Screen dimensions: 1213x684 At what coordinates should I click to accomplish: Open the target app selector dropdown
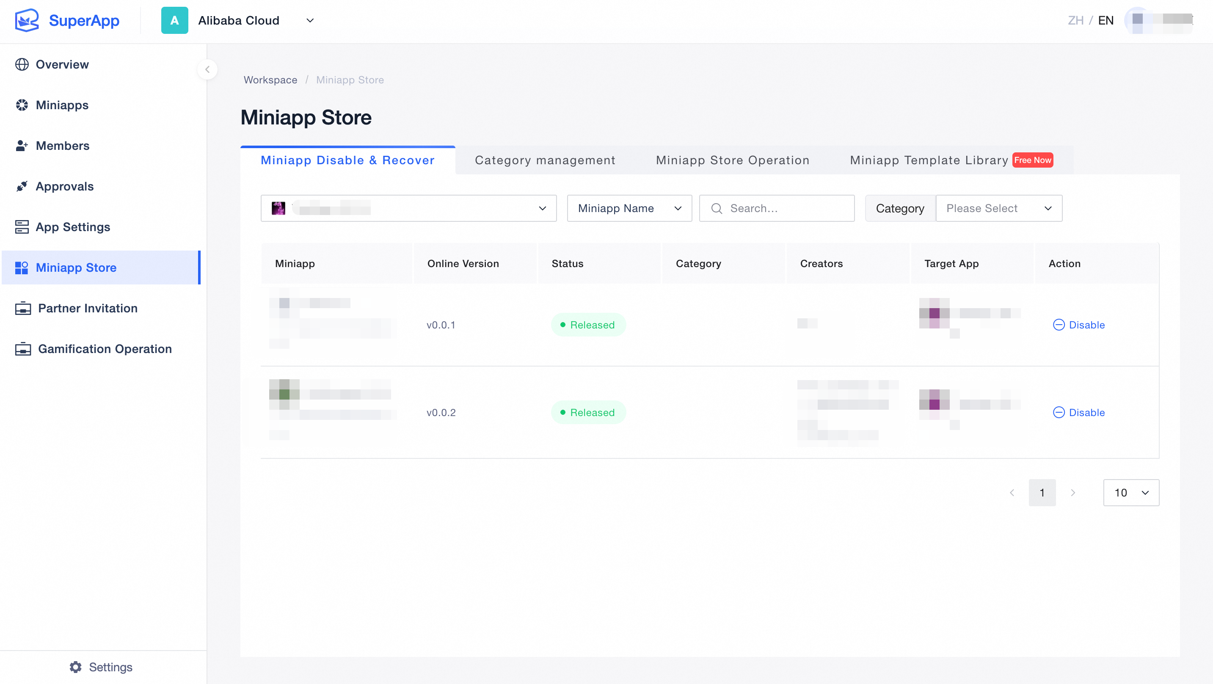pyautogui.click(x=409, y=208)
